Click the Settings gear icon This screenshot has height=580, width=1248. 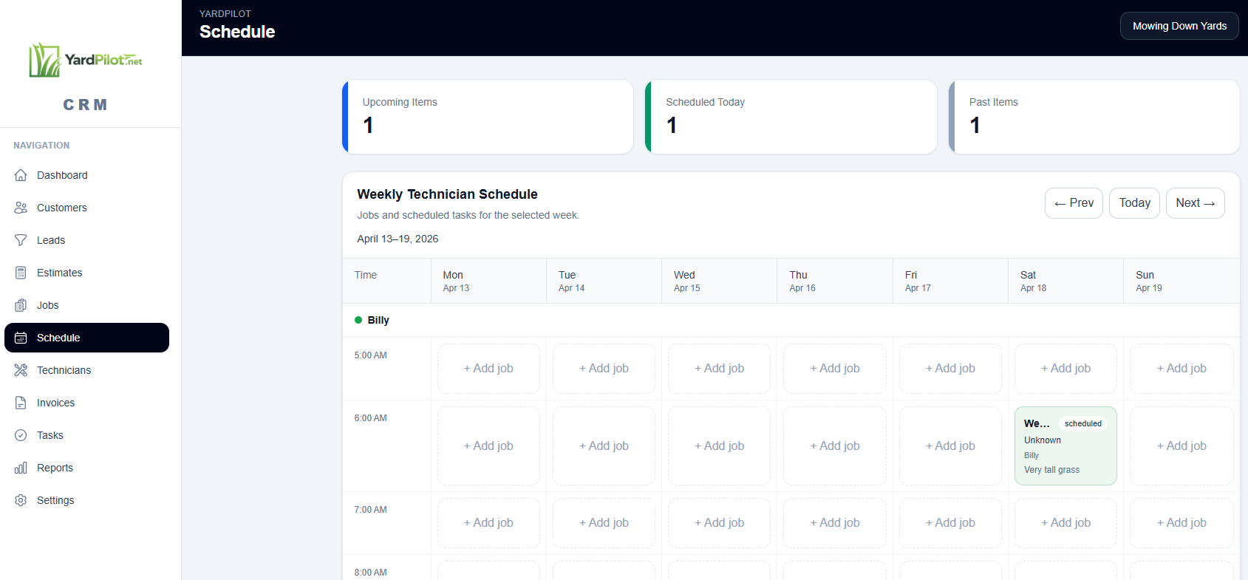(x=21, y=500)
